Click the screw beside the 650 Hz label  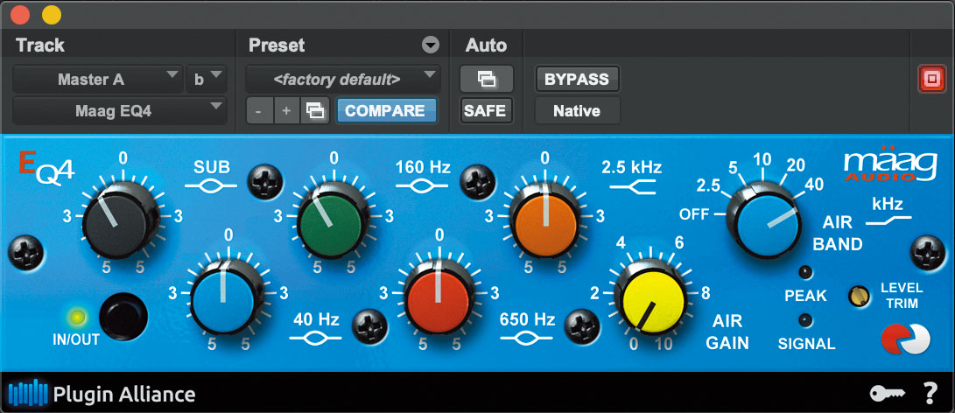pos(583,325)
